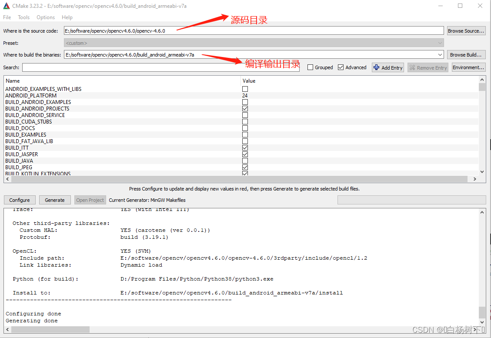The image size is (491, 338).
Task: Open build binaries path dropdown arrow
Action: [x=440, y=54]
